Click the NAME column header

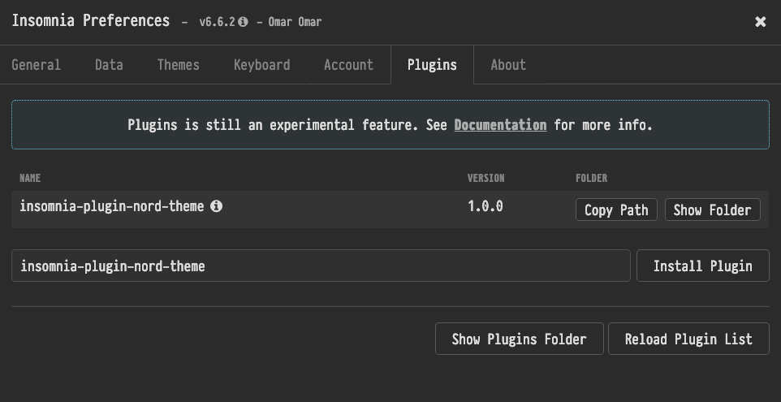pyautogui.click(x=30, y=178)
